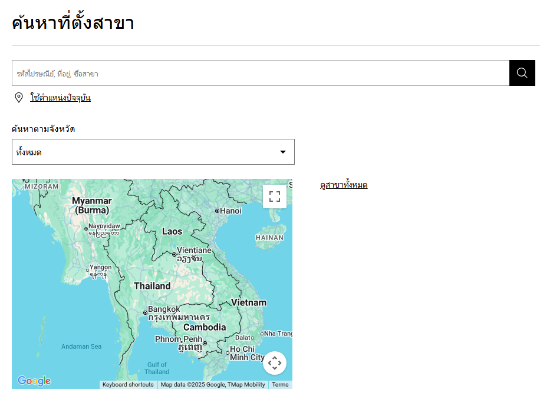Click Vientiane on the map
This screenshot has width=540, height=393.
pos(194,250)
